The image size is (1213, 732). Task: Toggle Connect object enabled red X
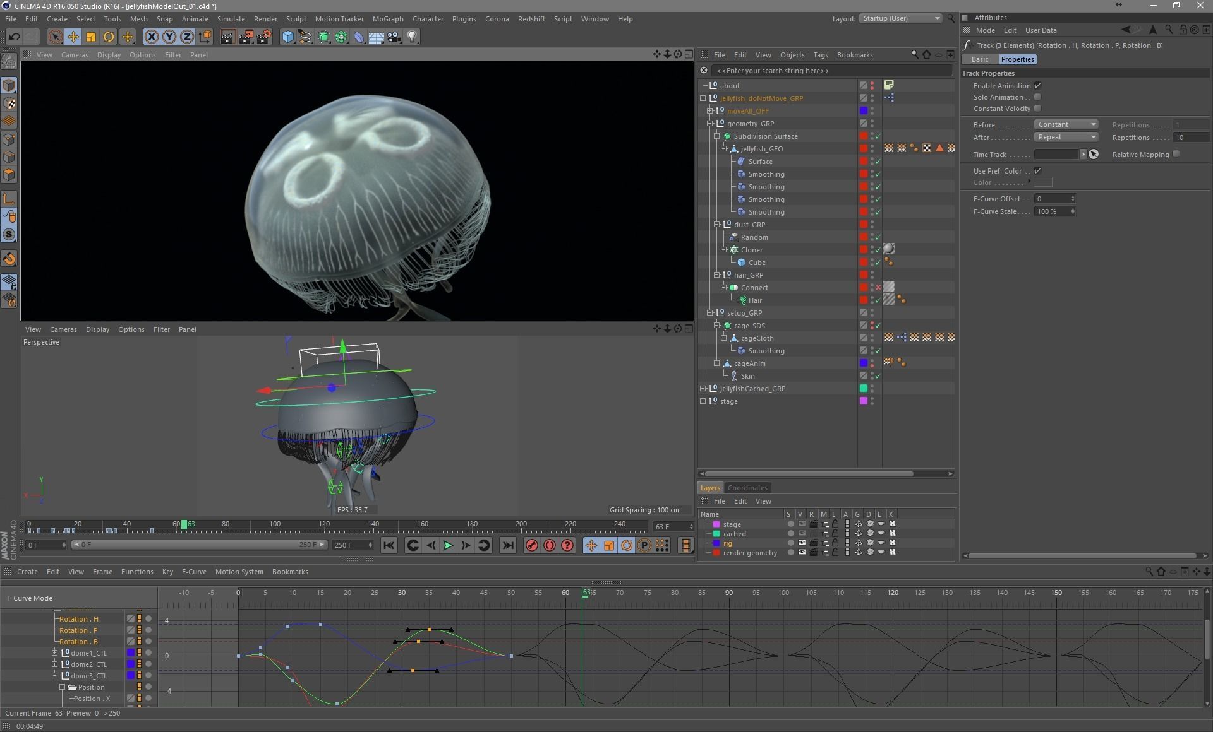click(878, 288)
